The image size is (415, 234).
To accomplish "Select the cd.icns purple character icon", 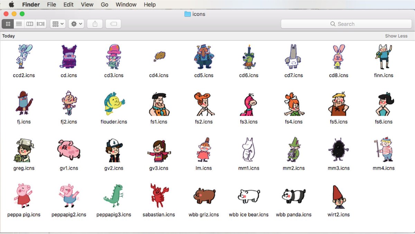I will (x=68, y=57).
